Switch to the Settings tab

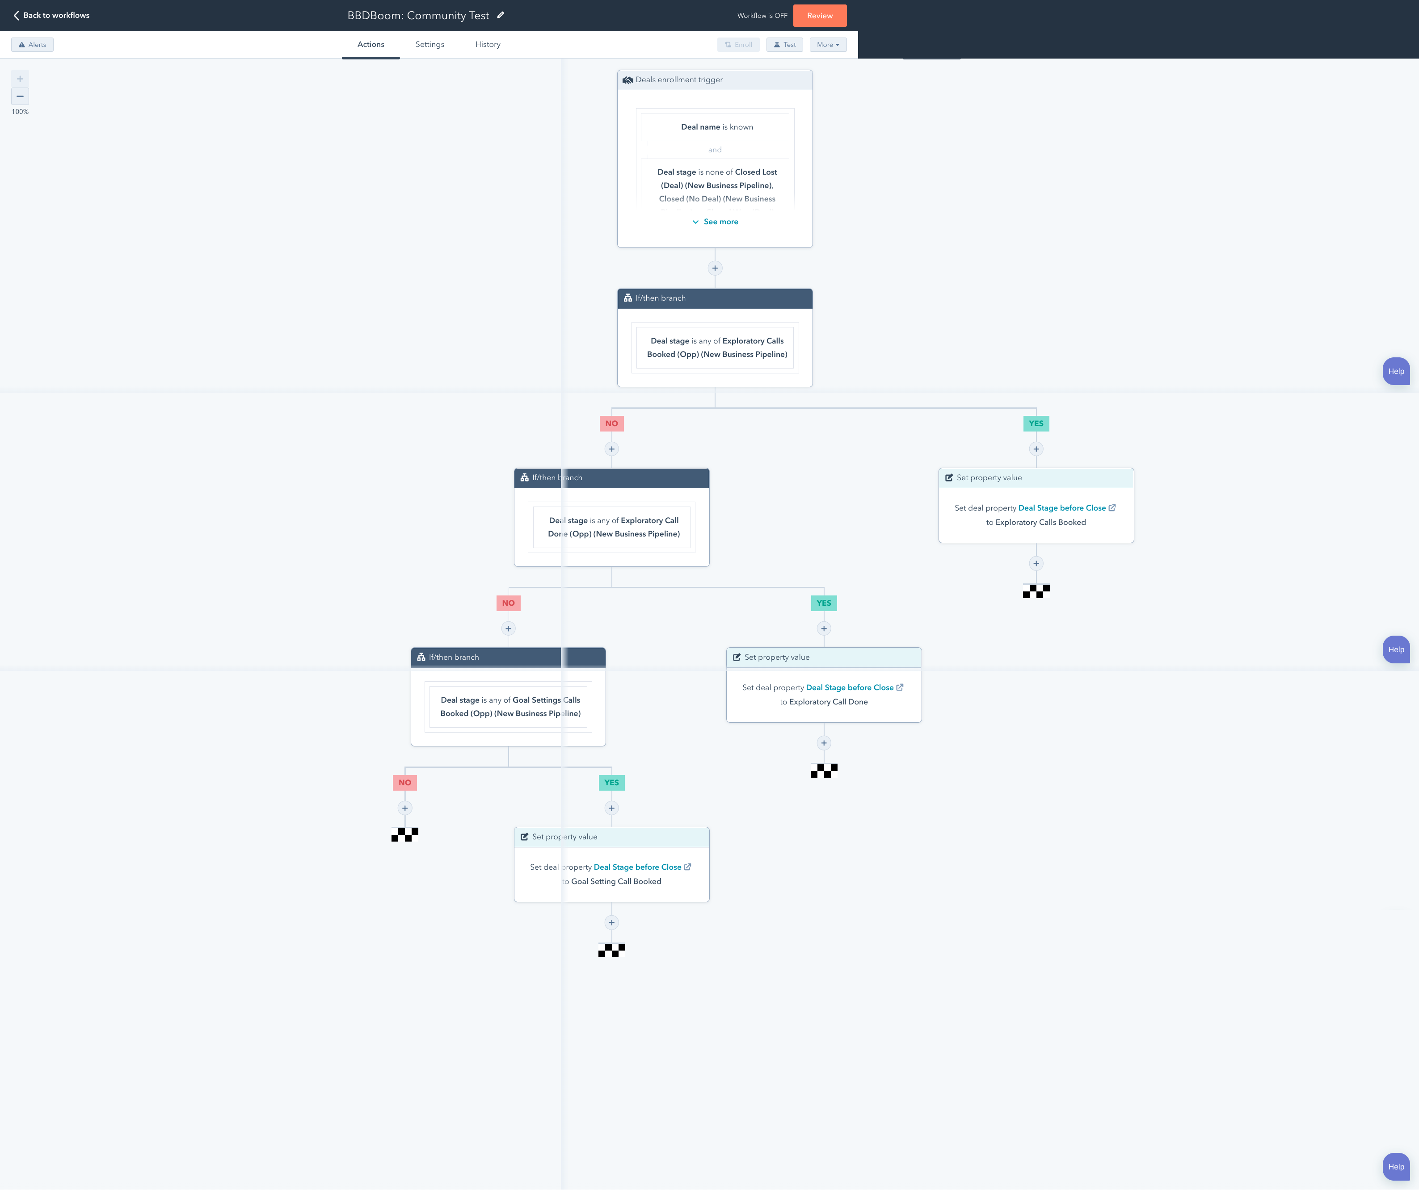click(430, 45)
